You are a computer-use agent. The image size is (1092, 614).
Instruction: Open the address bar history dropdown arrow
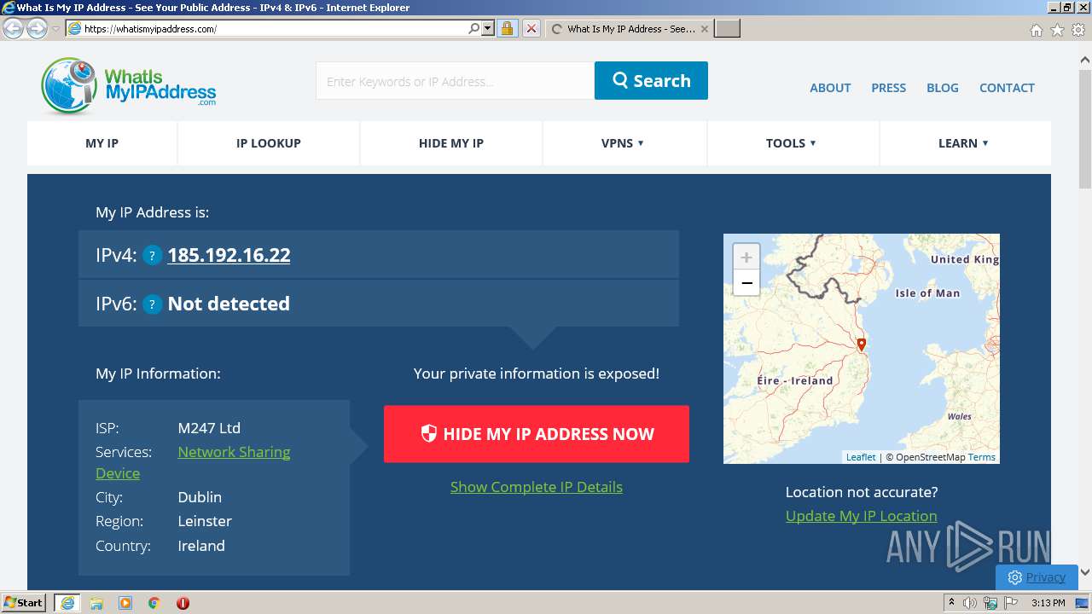[x=488, y=28]
